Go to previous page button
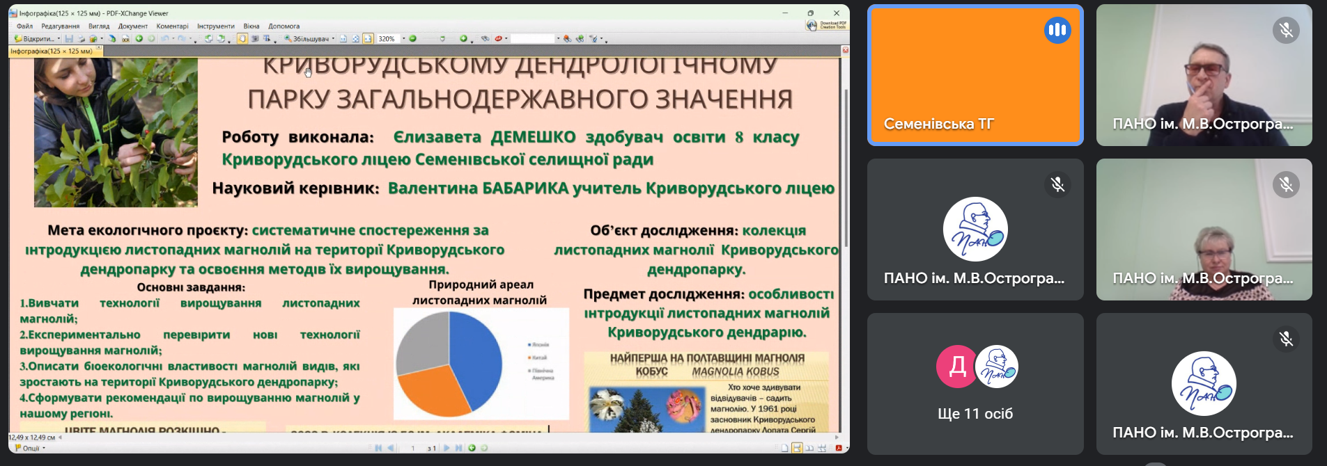 point(390,448)
